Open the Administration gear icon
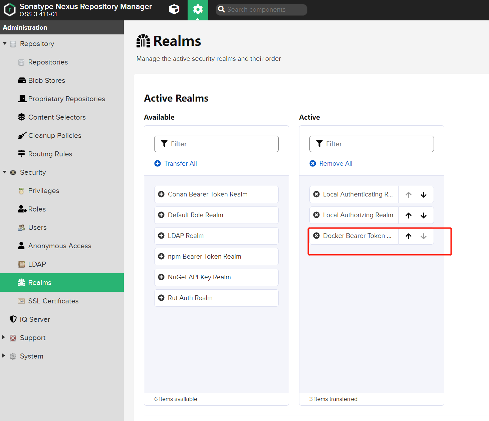The height and width of the screenshot is (421, 489). click(198, 9)
